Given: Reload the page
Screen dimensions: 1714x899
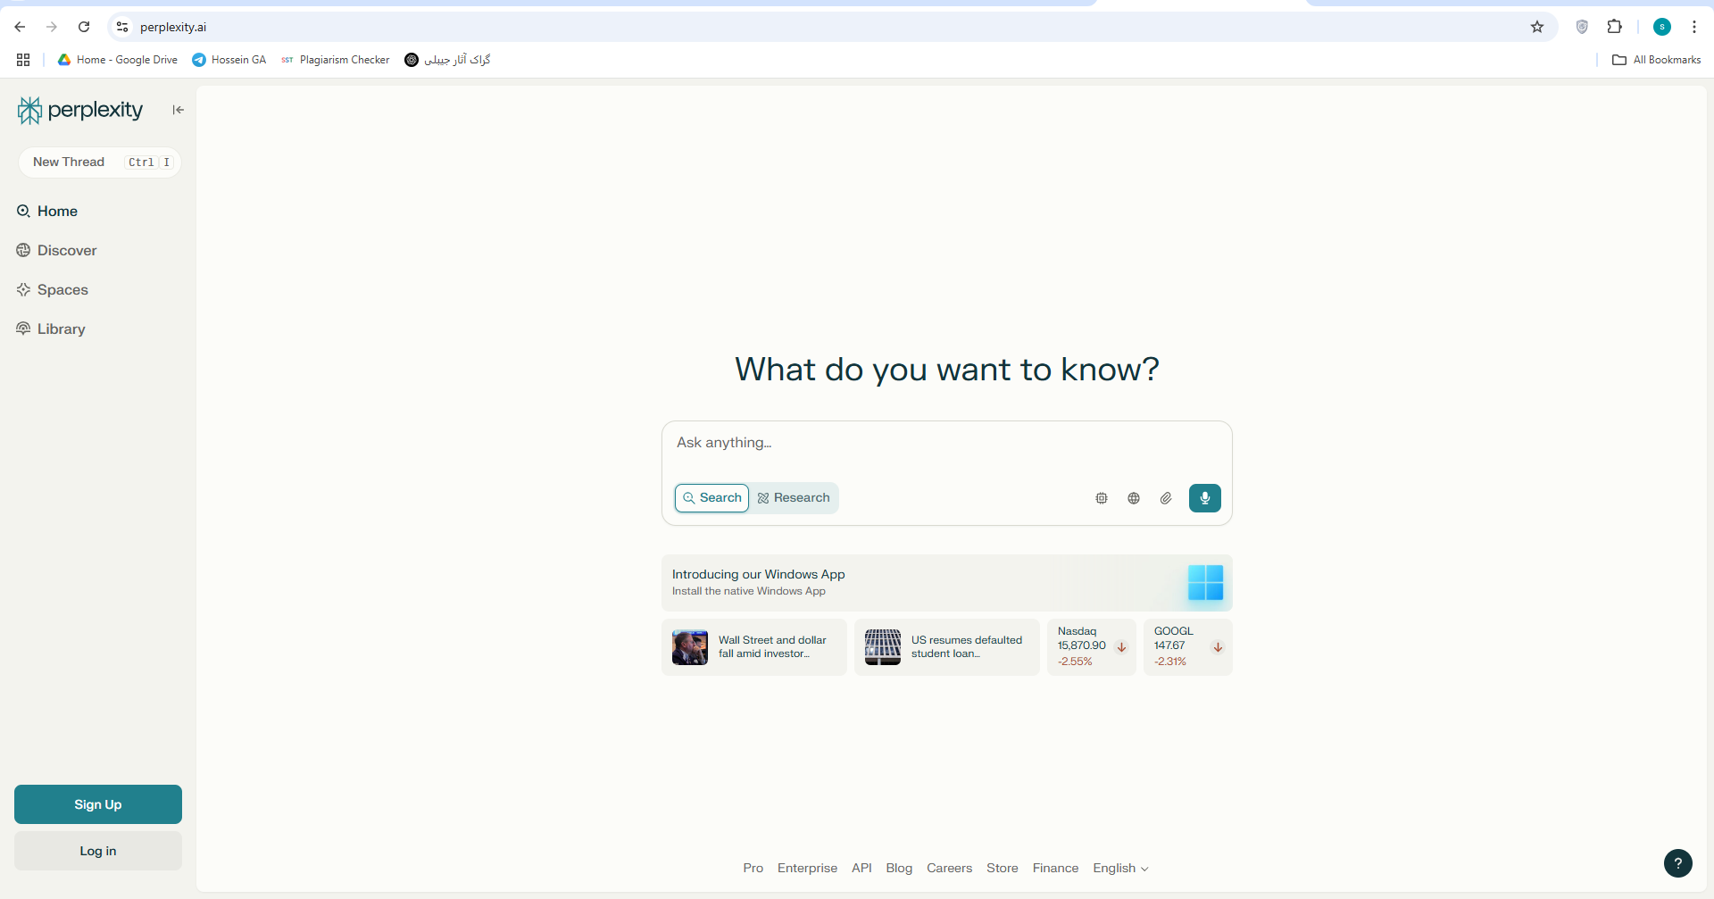Looking at the screenshot, I should pos(84,27).
